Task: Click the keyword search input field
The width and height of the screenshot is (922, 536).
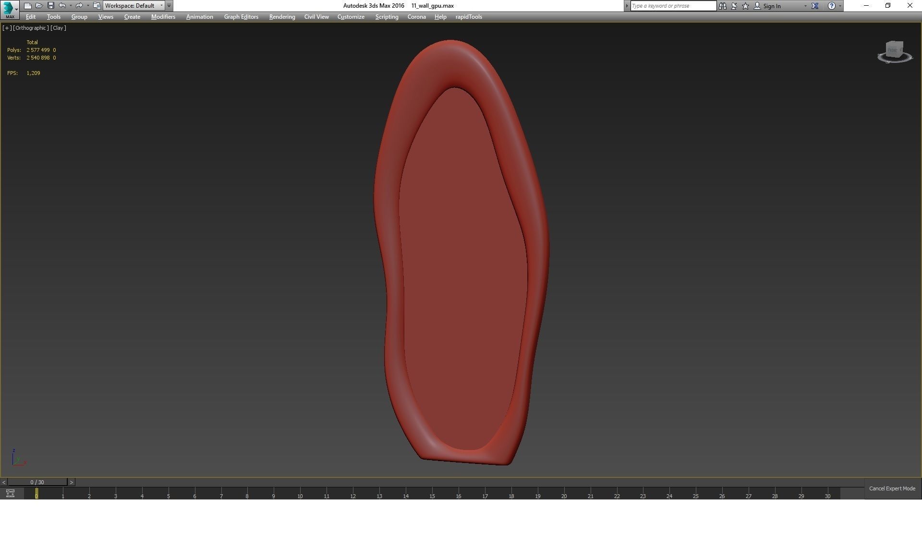Action: pos(672,6)
